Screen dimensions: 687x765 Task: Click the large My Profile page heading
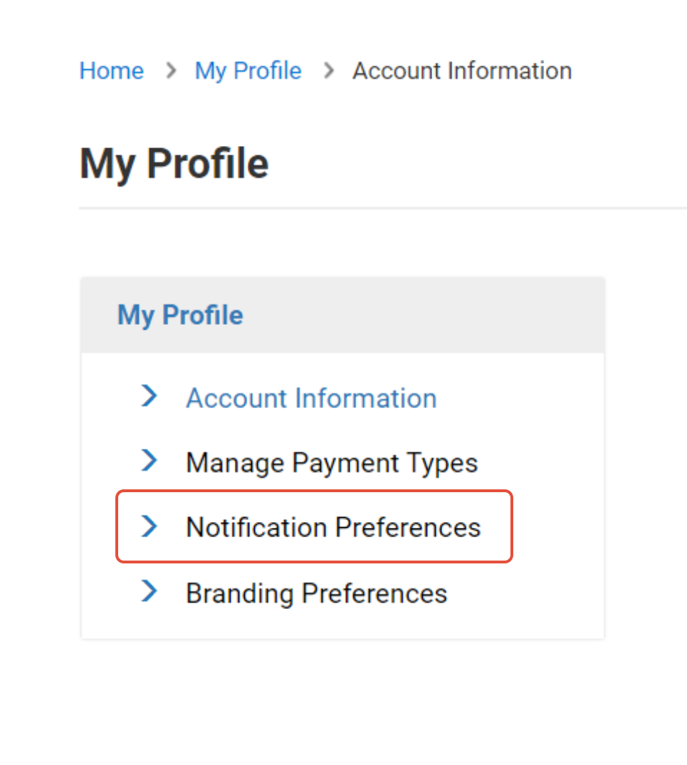(174, 164)
